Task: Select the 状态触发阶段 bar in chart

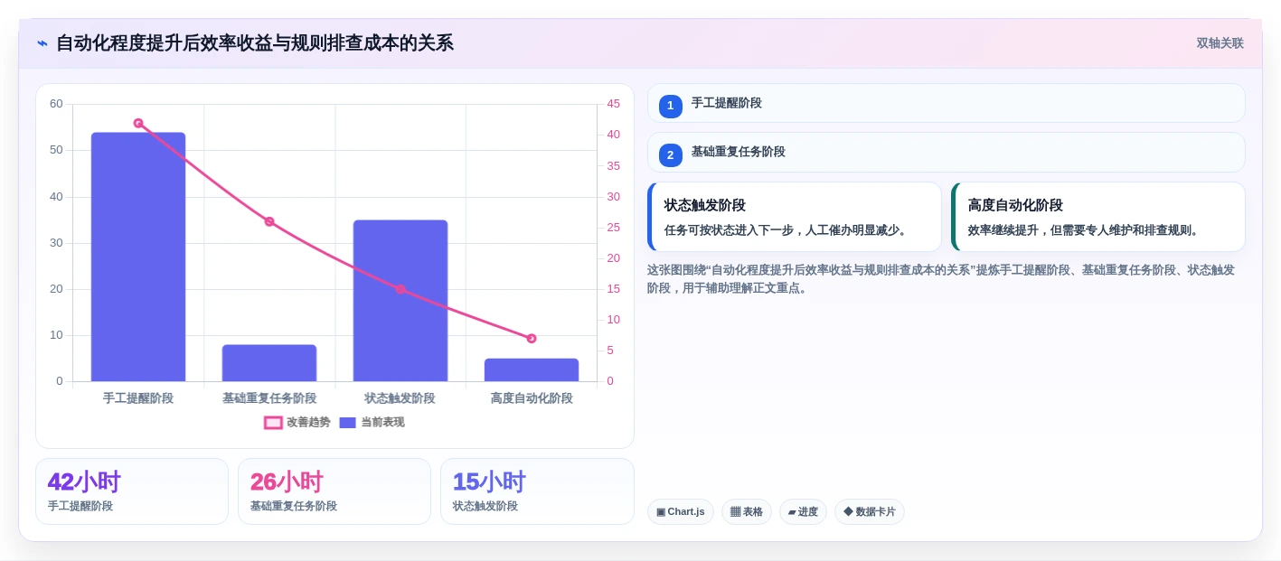Action: [400, 301]
